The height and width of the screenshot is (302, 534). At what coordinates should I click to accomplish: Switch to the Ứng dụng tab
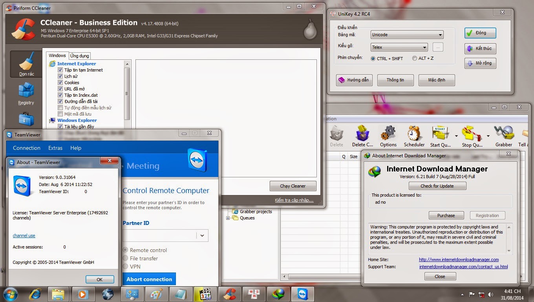click(x=80, y=56)
